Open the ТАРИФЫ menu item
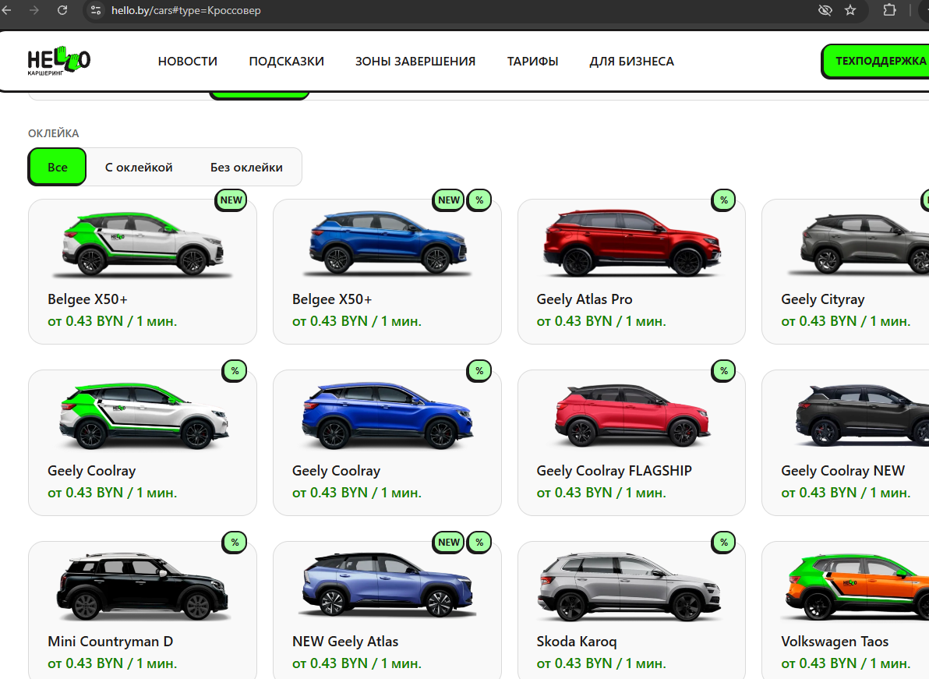 tap(532, 61)
